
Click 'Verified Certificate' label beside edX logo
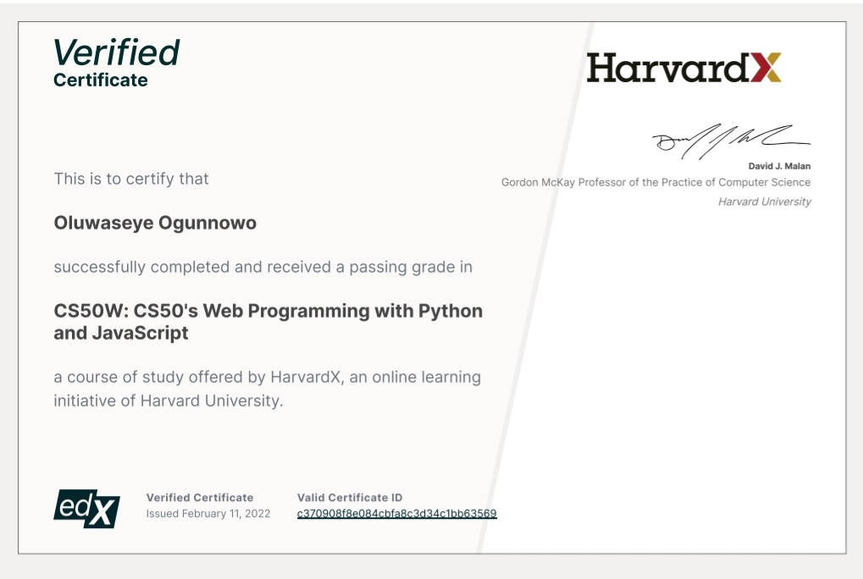point(199,498)
